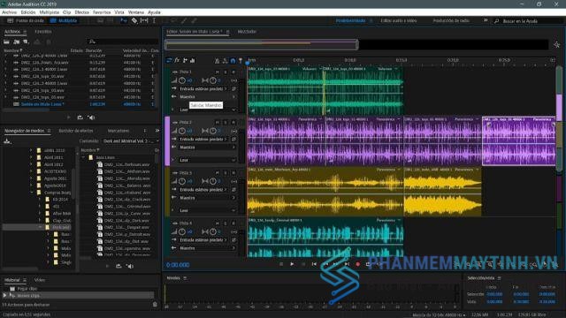
Task: Select the Slip tool in top toolbar
Action: 144,20
